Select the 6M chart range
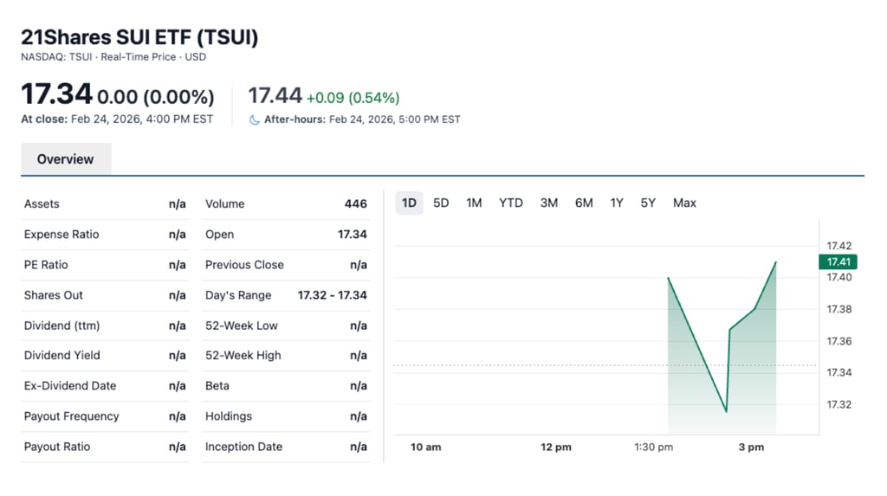887x496 pixels. coord(584,203)
